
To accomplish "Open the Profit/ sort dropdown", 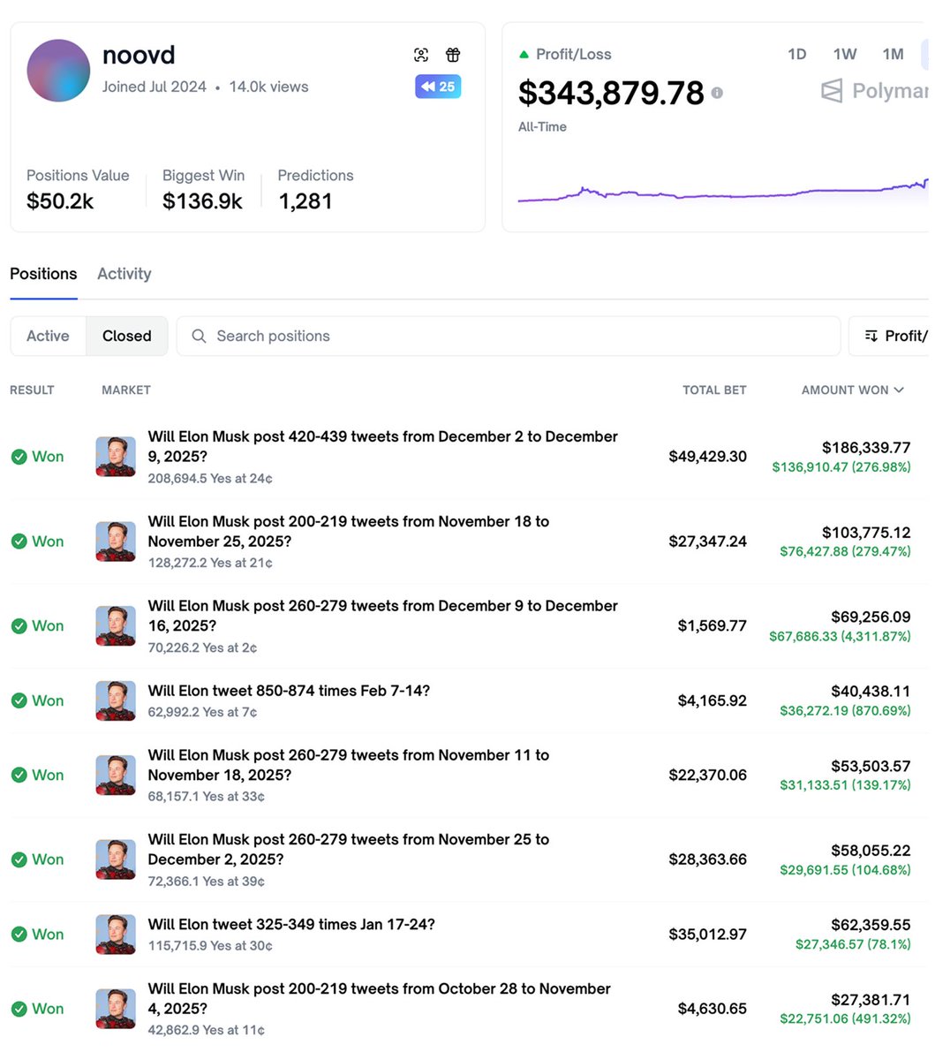I will point(889,336).
